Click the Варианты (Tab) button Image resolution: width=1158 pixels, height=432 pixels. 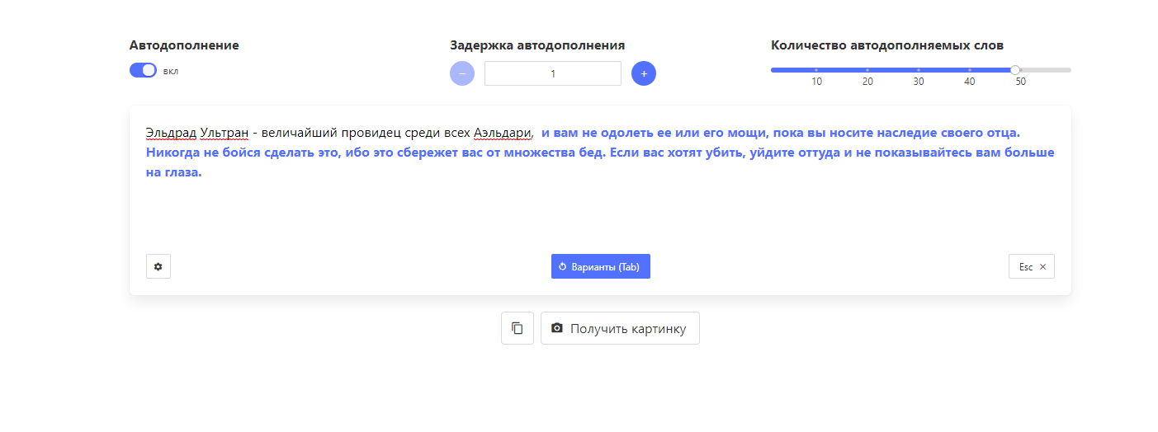[600, 266]
